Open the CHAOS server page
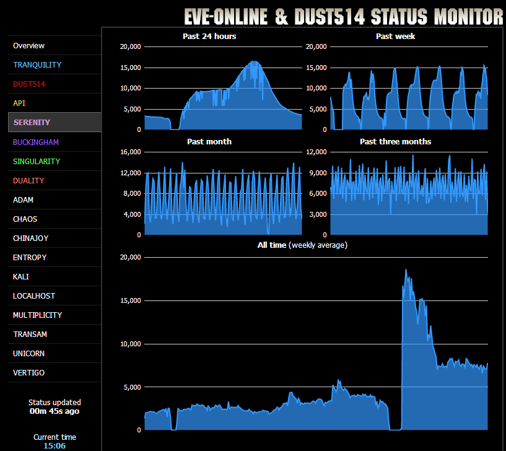This screenshot has height=451, width=506. [x=55, y=219]
